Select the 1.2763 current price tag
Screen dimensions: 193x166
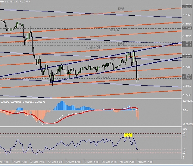[x=187, y=78]
